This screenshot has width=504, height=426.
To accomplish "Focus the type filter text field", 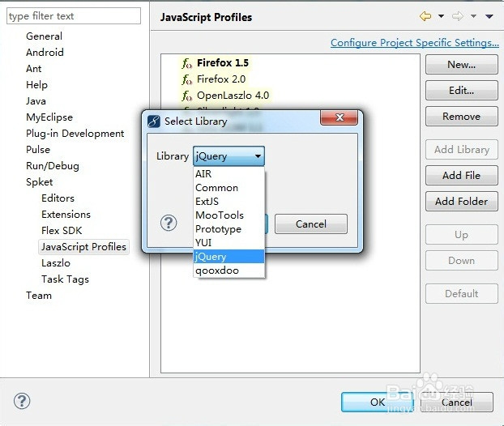I will 74,16.
